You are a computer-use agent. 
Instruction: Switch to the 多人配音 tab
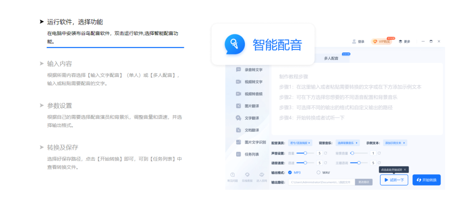tap(331, 58)
